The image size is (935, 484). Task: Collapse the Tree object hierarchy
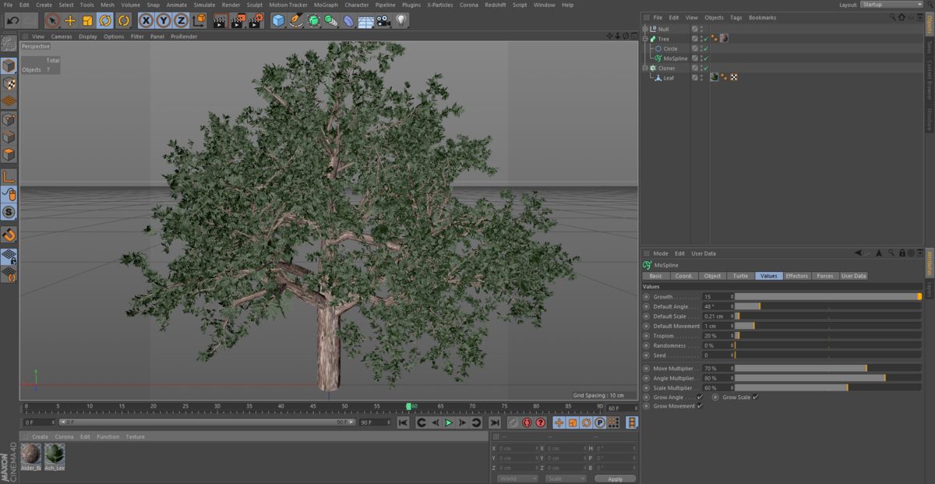point(645,39)
